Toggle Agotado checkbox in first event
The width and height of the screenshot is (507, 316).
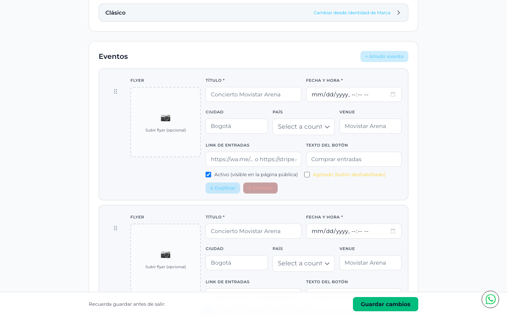coord(307,175)
